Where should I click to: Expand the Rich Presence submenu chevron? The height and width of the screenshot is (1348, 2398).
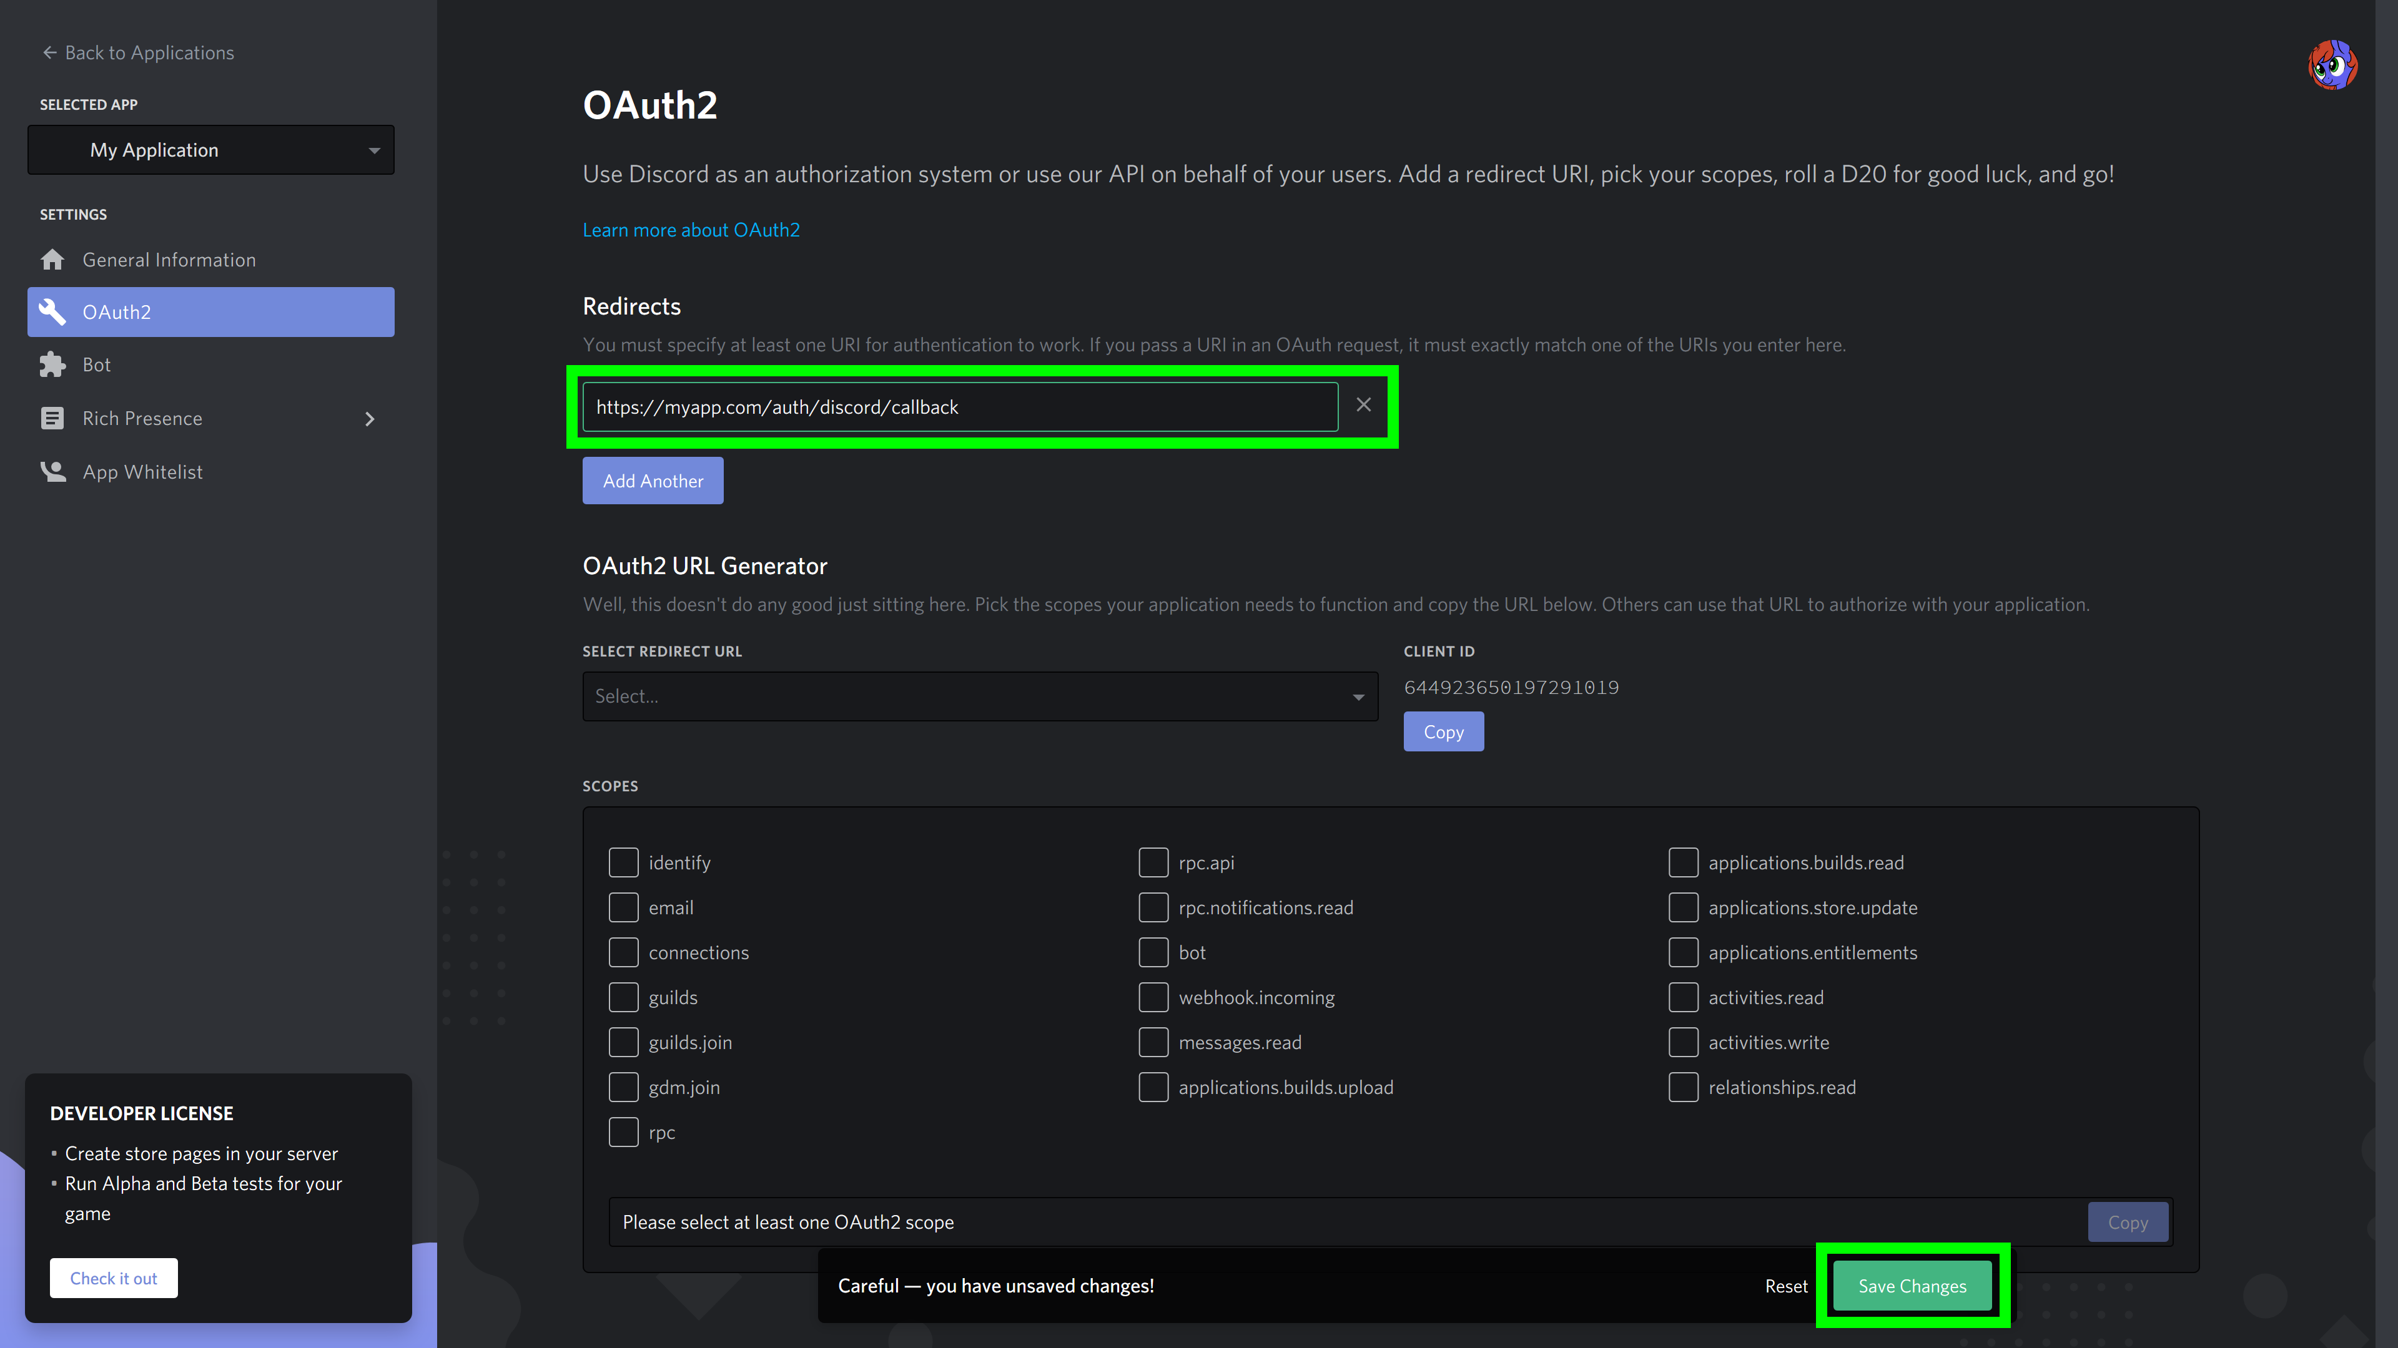coord(370,419)
